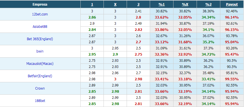Sort by the Payout column header
Image resolution: width=244 pixels, height=107 pixels.
[232, 4]
